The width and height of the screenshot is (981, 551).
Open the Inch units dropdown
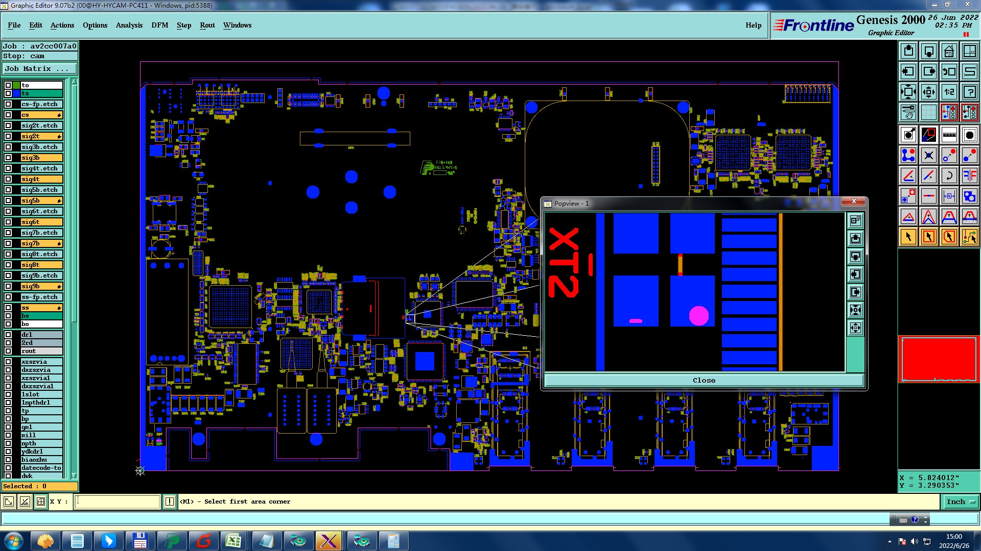(x=961, y=502)
